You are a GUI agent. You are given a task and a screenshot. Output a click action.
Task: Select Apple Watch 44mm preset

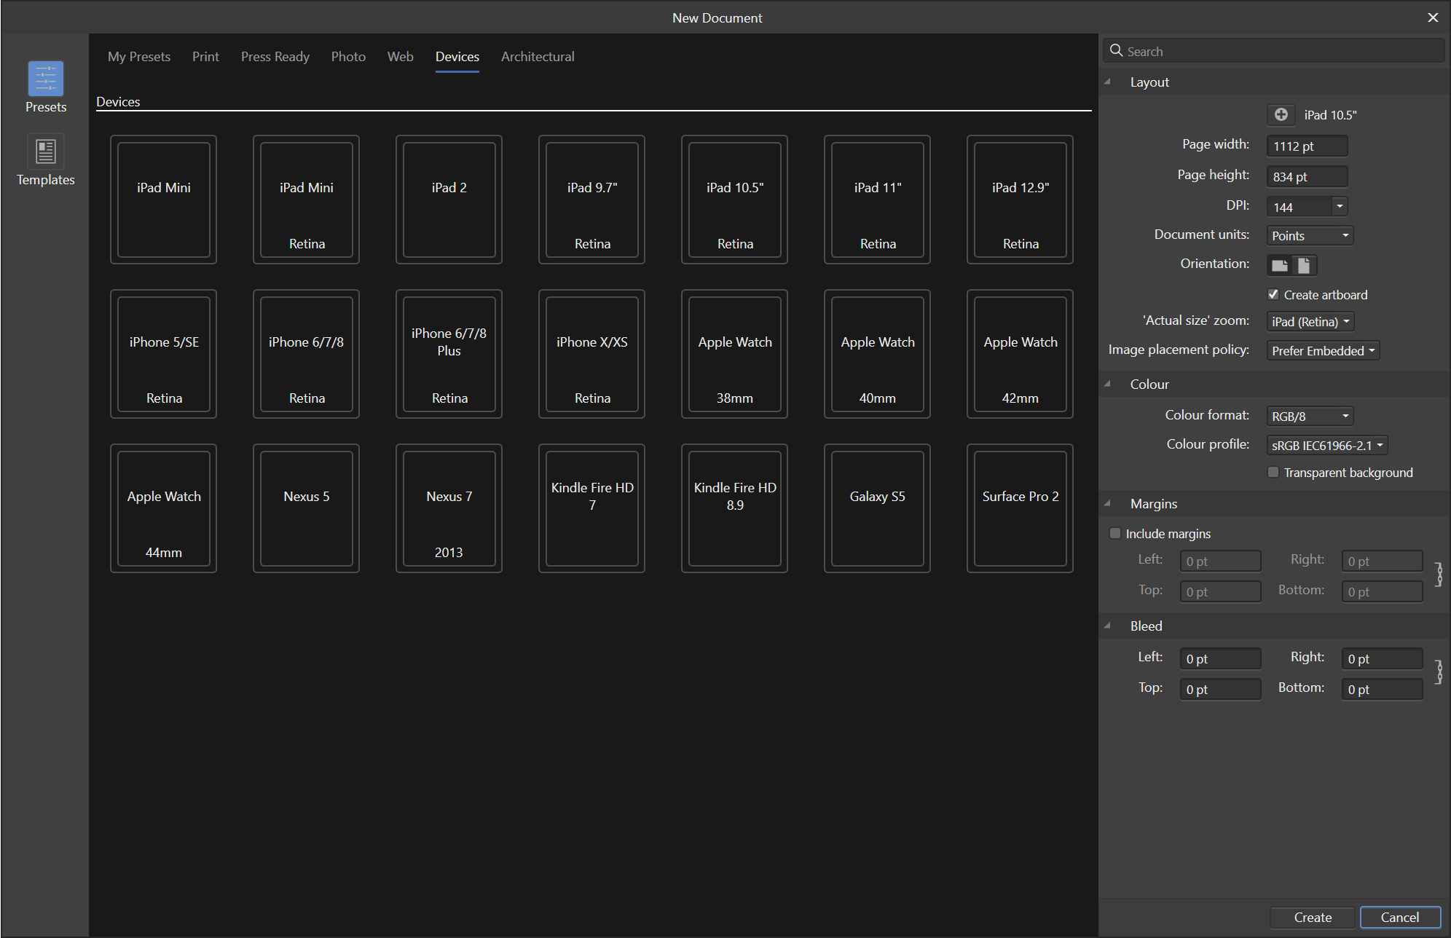(x=164, y=508)
